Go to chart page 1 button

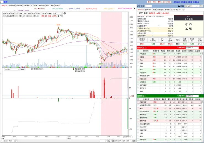2,141
